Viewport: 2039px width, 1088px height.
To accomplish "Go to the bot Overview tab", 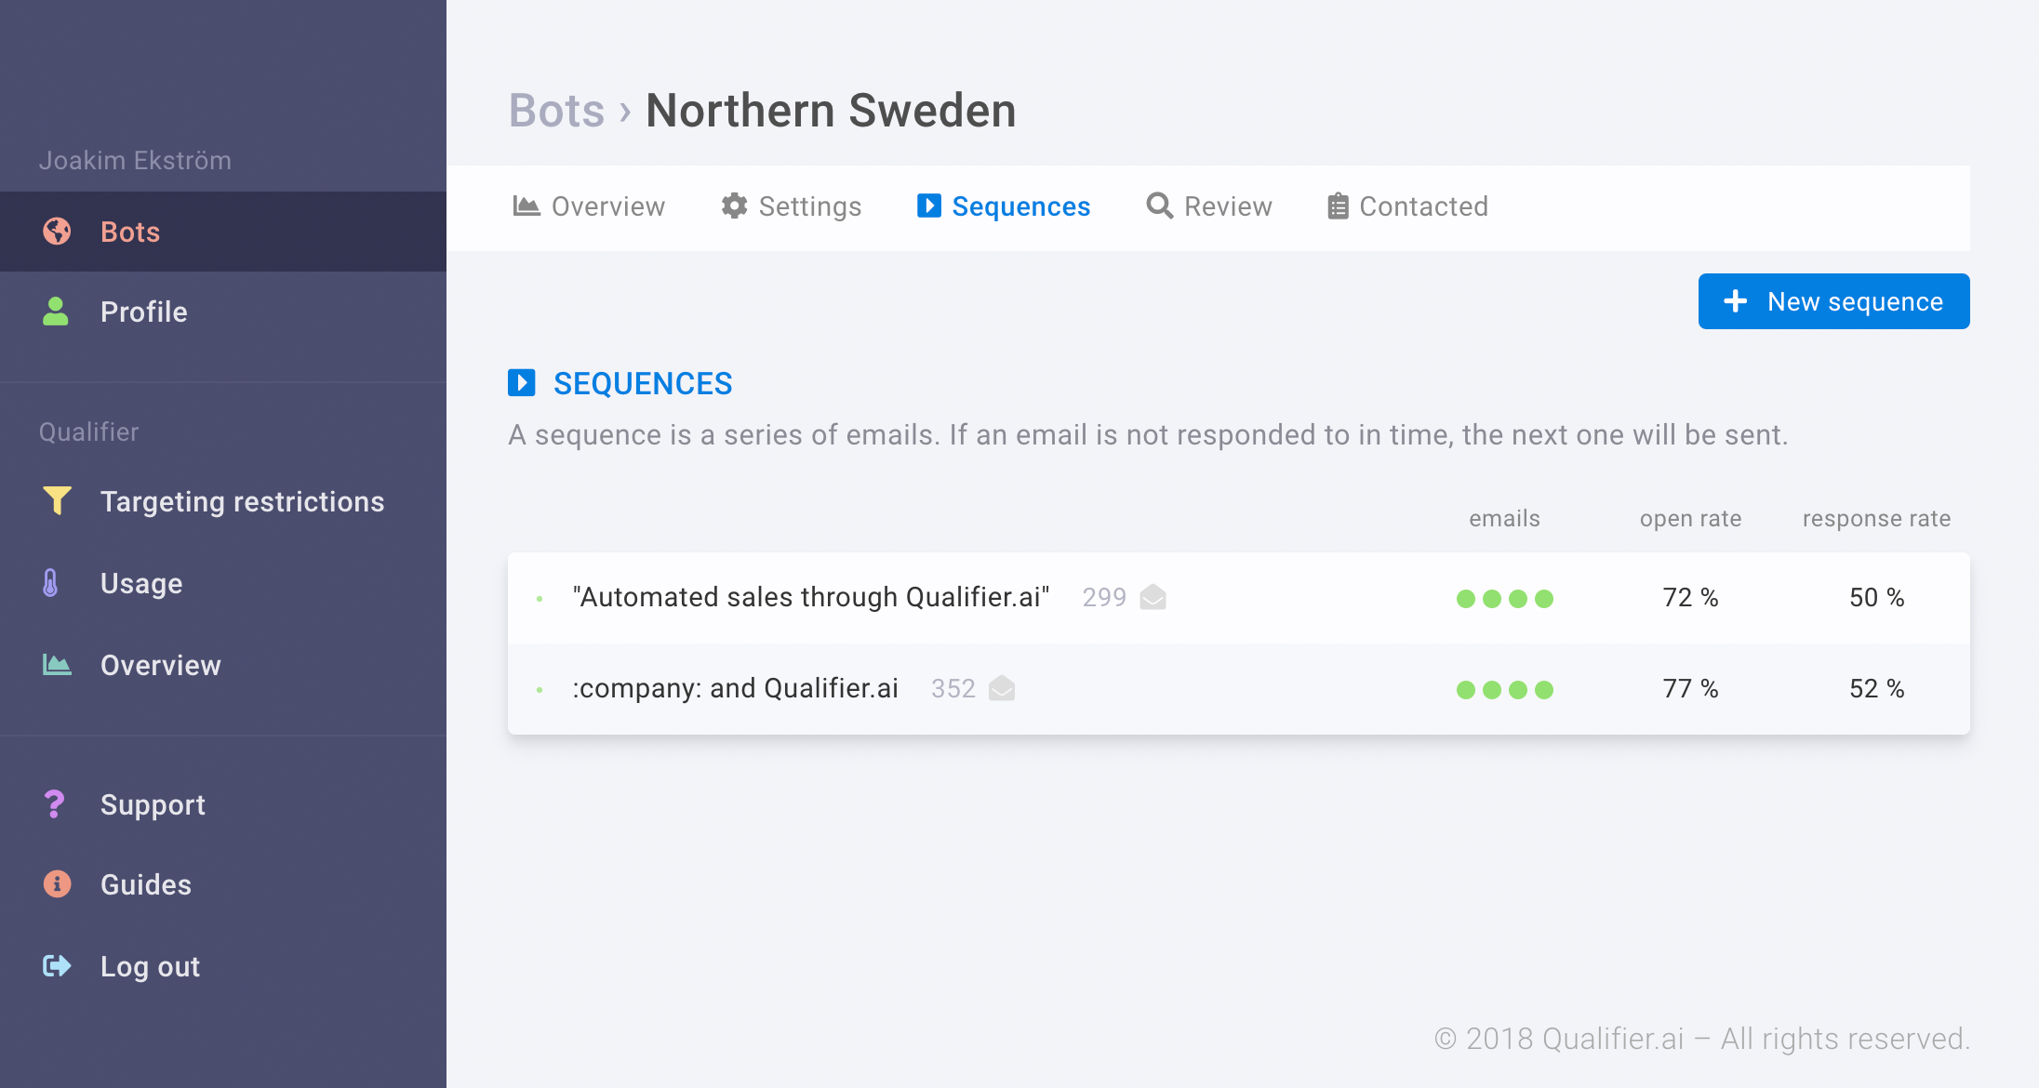I will pos(589,206).
